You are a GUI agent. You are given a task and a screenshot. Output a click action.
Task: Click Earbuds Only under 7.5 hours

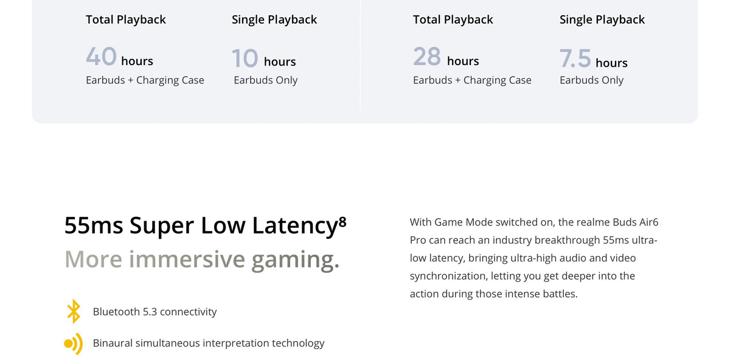pos(591,80)
